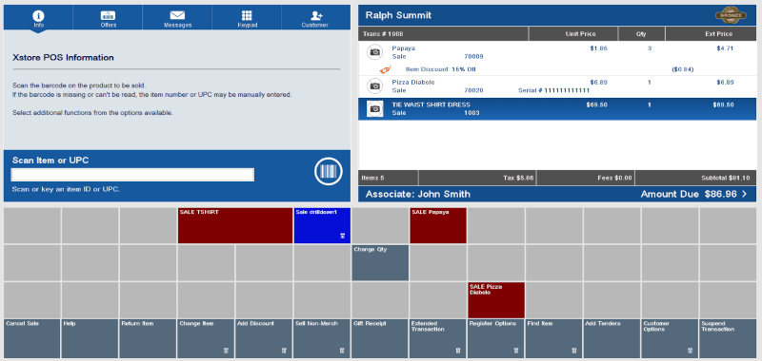Open the Change Item menu

point(206,339)
